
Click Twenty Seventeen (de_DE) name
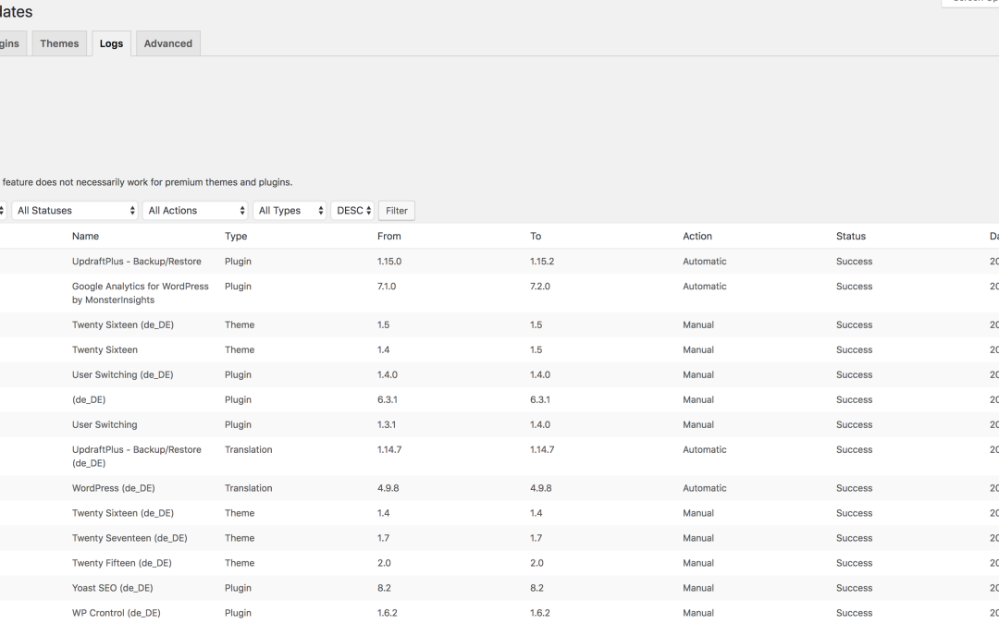(129, 538)
